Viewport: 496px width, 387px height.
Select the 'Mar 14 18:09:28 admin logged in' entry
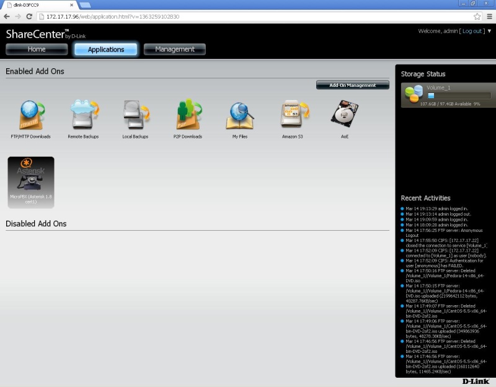click(436, 225)
